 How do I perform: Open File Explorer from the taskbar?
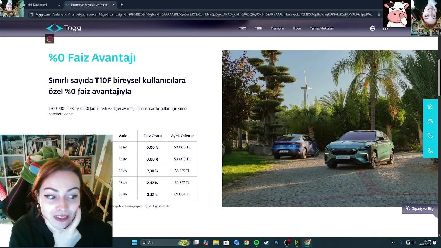click(x=216, y=242)
